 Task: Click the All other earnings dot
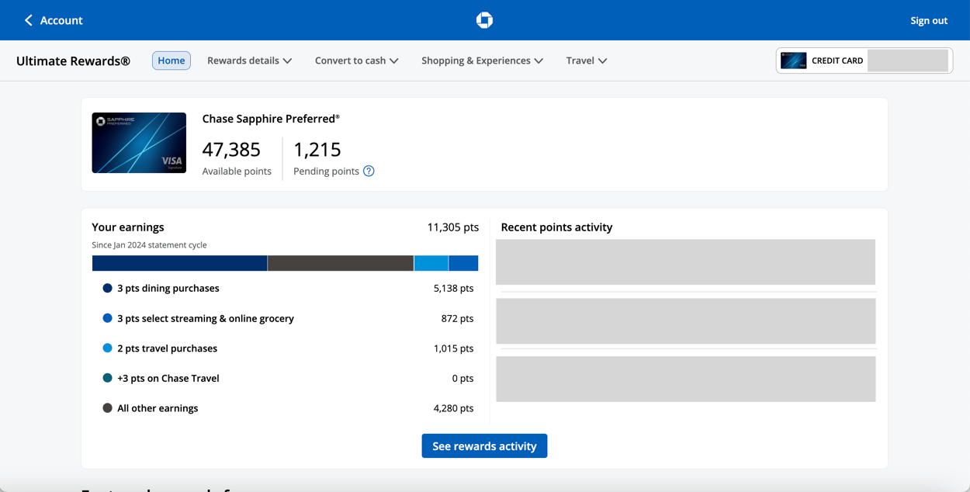tap(107, 408)
